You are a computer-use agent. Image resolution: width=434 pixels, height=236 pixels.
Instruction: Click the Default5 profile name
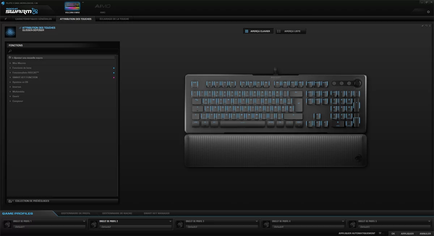[x=395, y=227]
